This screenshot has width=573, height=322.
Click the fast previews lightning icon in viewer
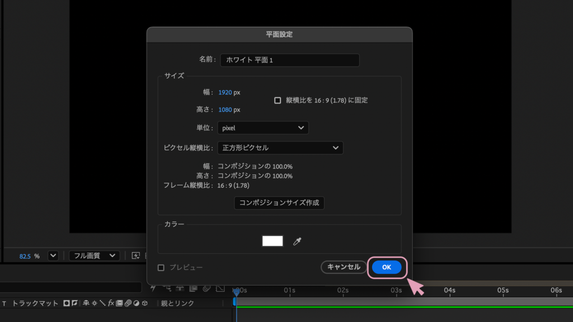coord(135,255)
